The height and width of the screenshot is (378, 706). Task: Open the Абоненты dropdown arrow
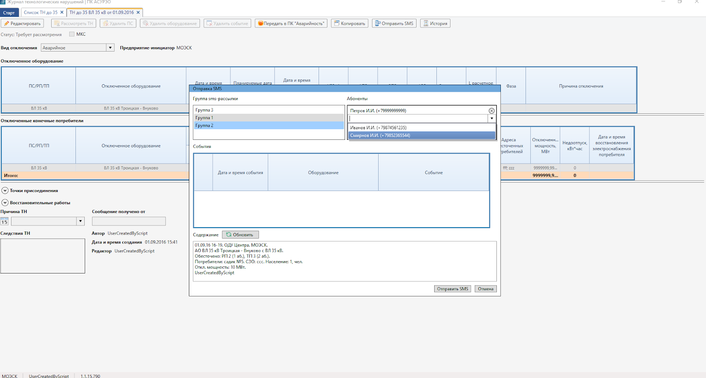coord(492,118)
